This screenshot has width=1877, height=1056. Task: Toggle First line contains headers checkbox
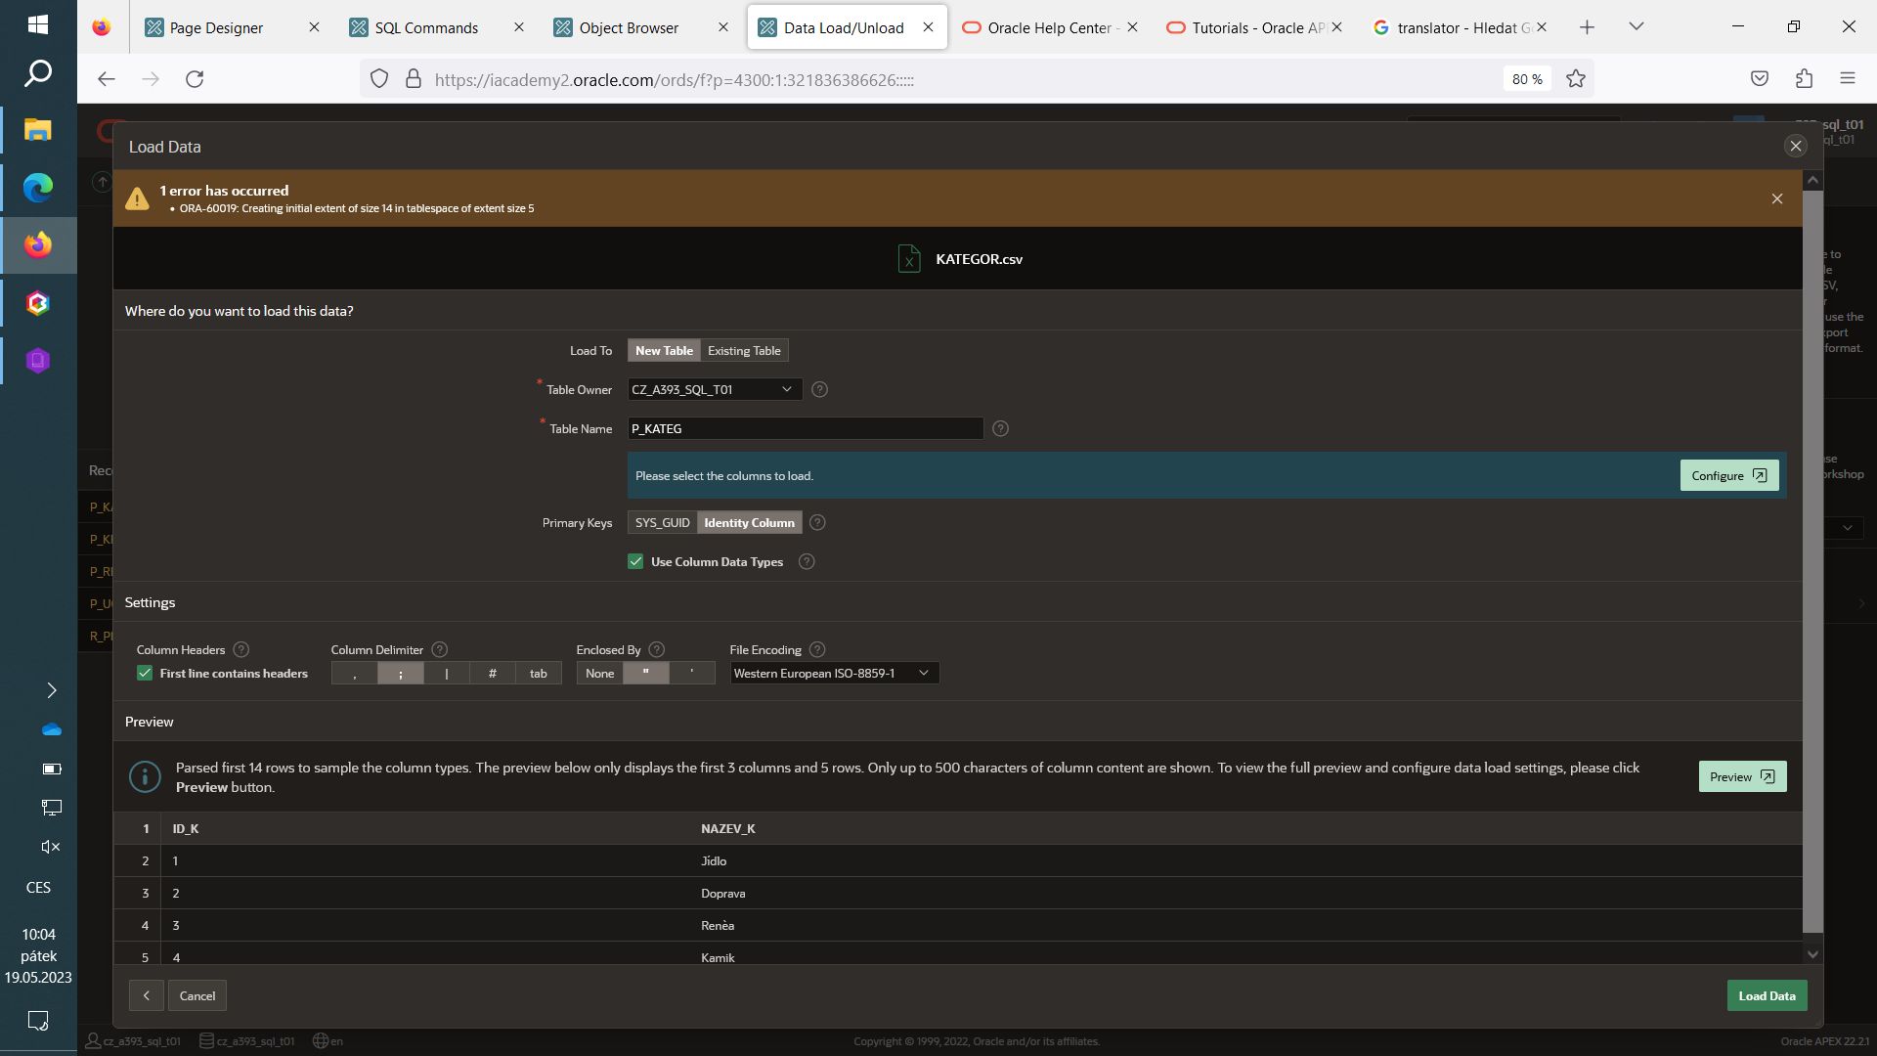tap(145, 673)
